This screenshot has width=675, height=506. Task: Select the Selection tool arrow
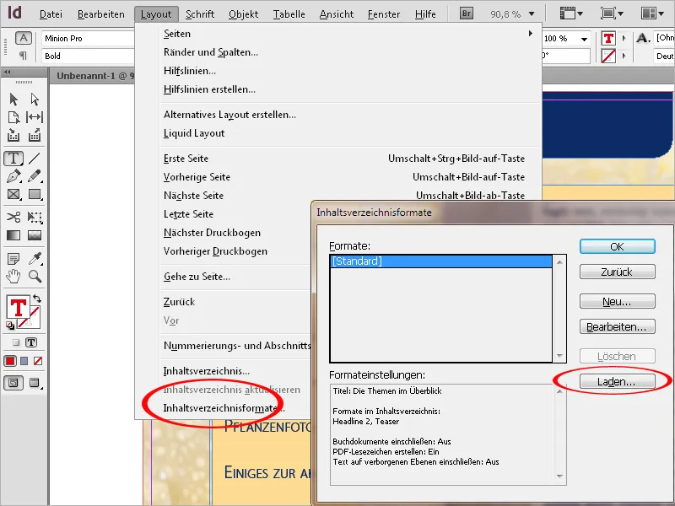pos(13,100)
